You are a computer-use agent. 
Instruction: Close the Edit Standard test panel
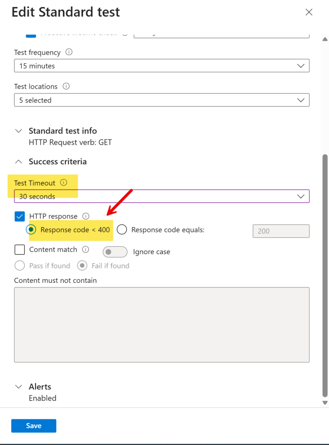click(309, 12)
